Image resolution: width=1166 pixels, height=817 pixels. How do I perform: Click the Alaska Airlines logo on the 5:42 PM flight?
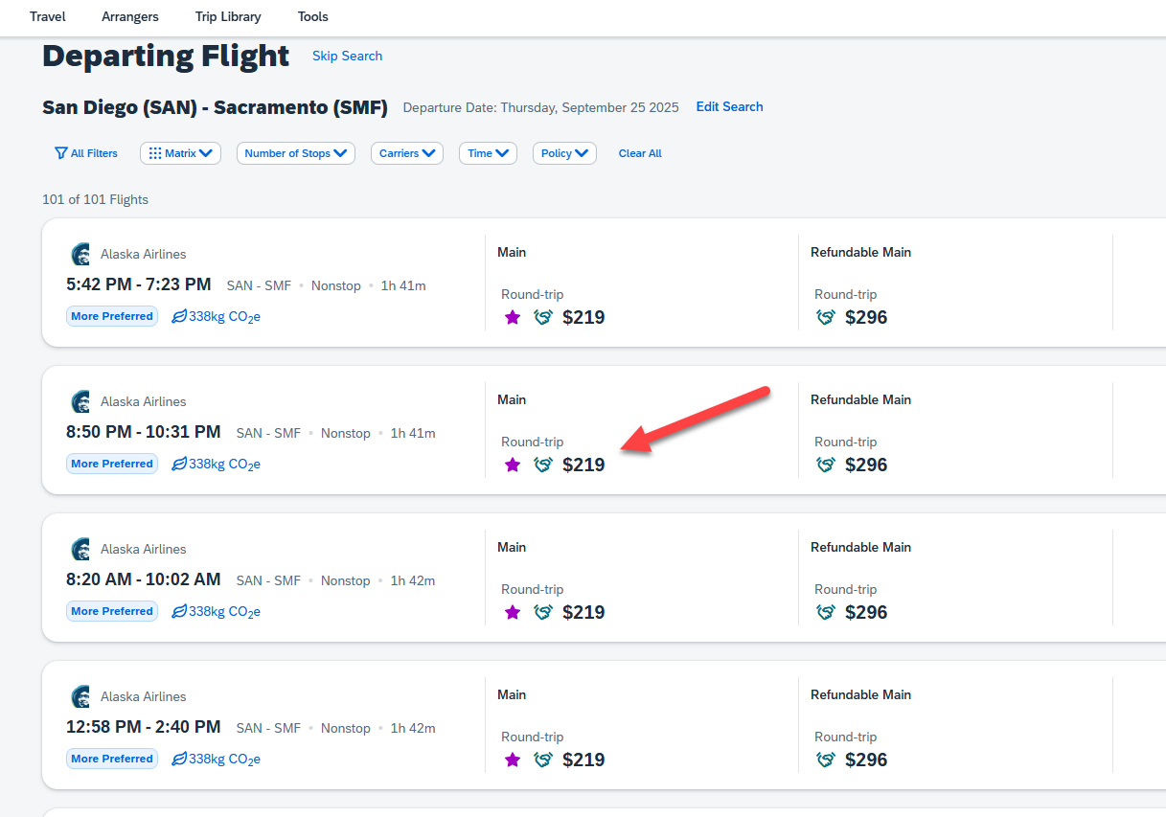pos(80,254)
